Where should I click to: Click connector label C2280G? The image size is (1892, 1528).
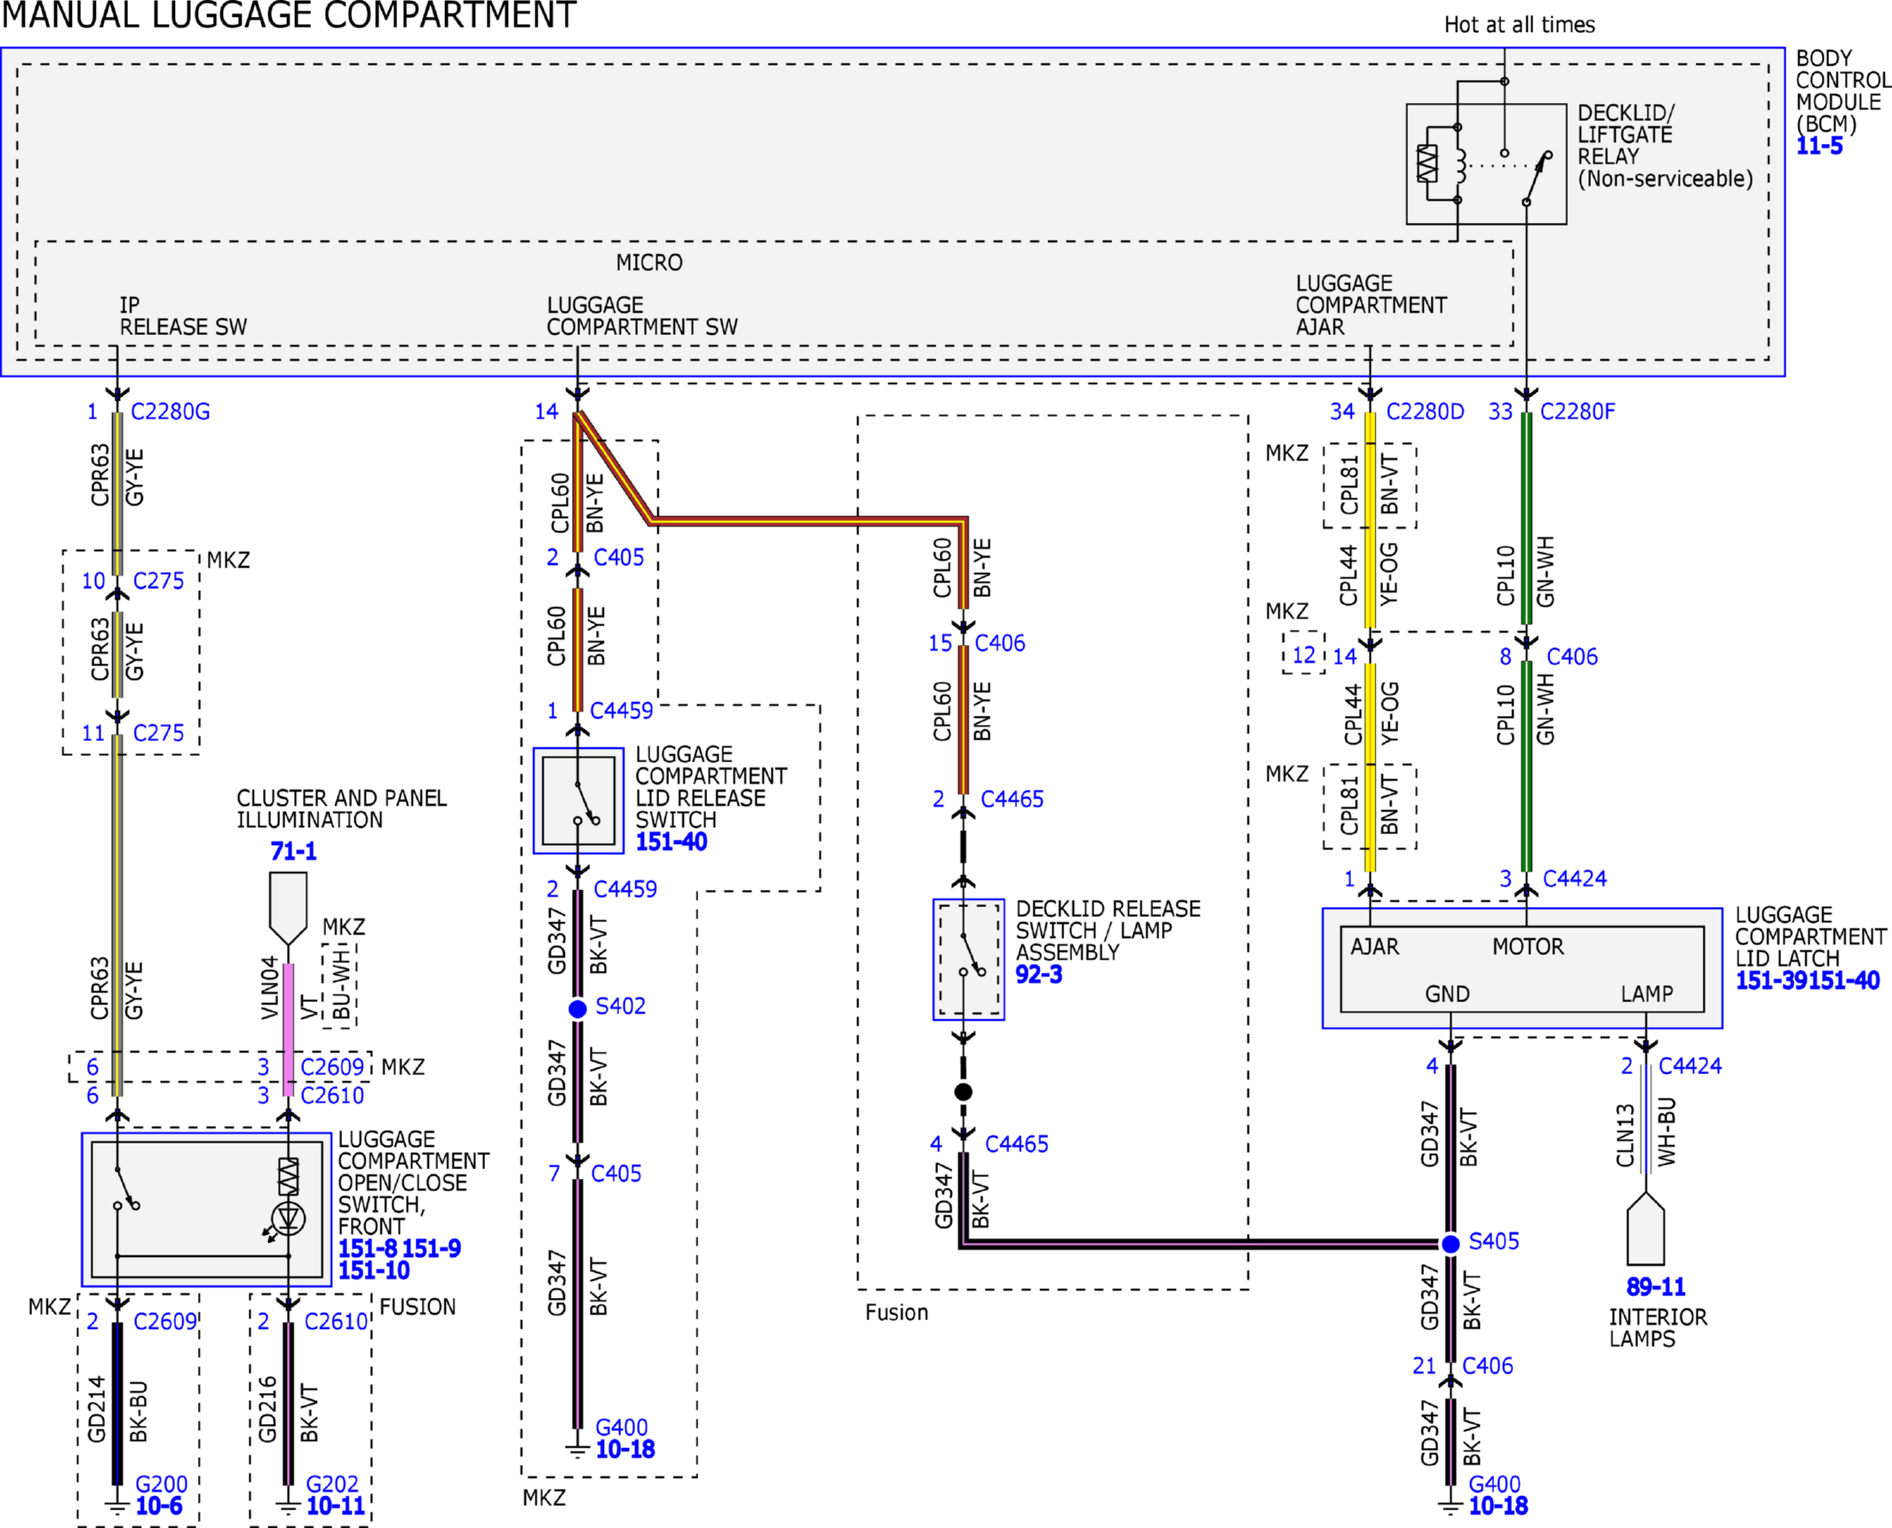[171, 411]
